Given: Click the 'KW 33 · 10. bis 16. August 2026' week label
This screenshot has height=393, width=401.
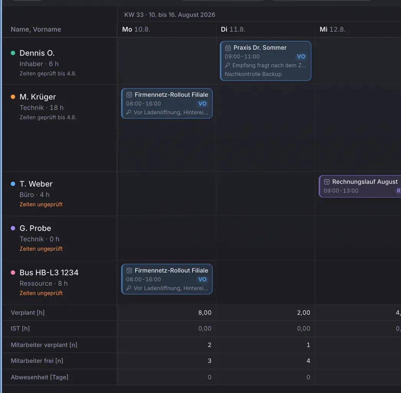Looking at the screenshot, I should pyautogui.click(x=169, y=15).
